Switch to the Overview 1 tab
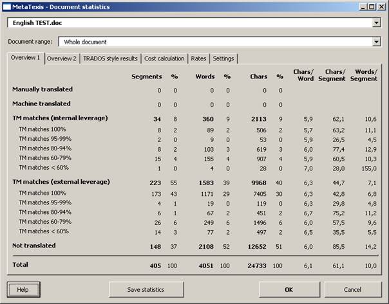The width and height of the screenshot is (389, 304). (x=26, y=58)
